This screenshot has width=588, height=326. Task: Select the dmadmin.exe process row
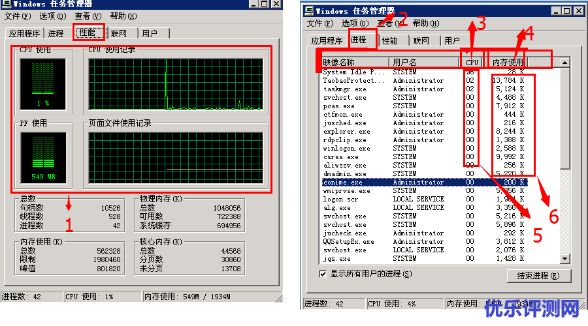tap(425, 173)
